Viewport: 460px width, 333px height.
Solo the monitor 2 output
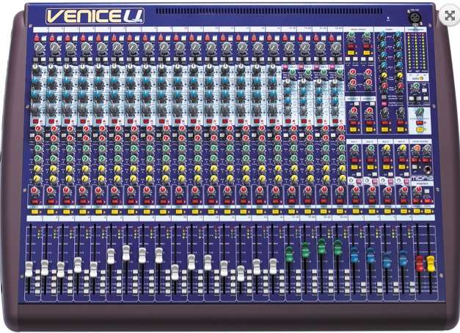click(x=369, y=130)
